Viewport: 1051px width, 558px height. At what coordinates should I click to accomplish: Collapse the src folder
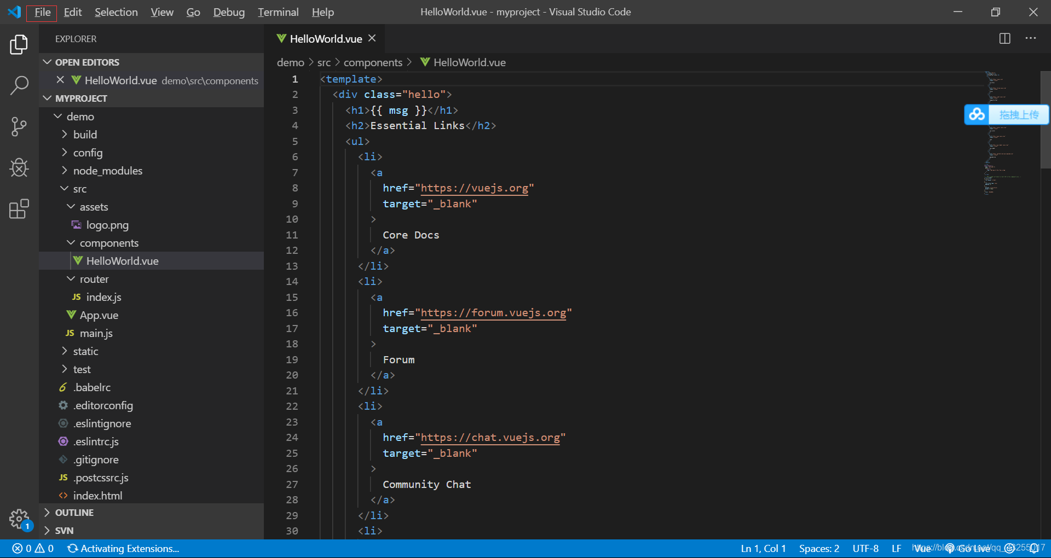pyautogui.click(x=151, y=188)
